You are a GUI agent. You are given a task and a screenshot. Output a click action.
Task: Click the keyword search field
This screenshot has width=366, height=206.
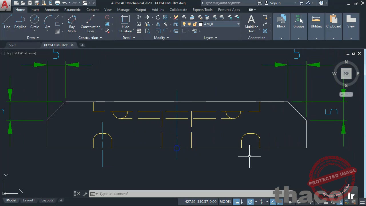coord(230,3)
